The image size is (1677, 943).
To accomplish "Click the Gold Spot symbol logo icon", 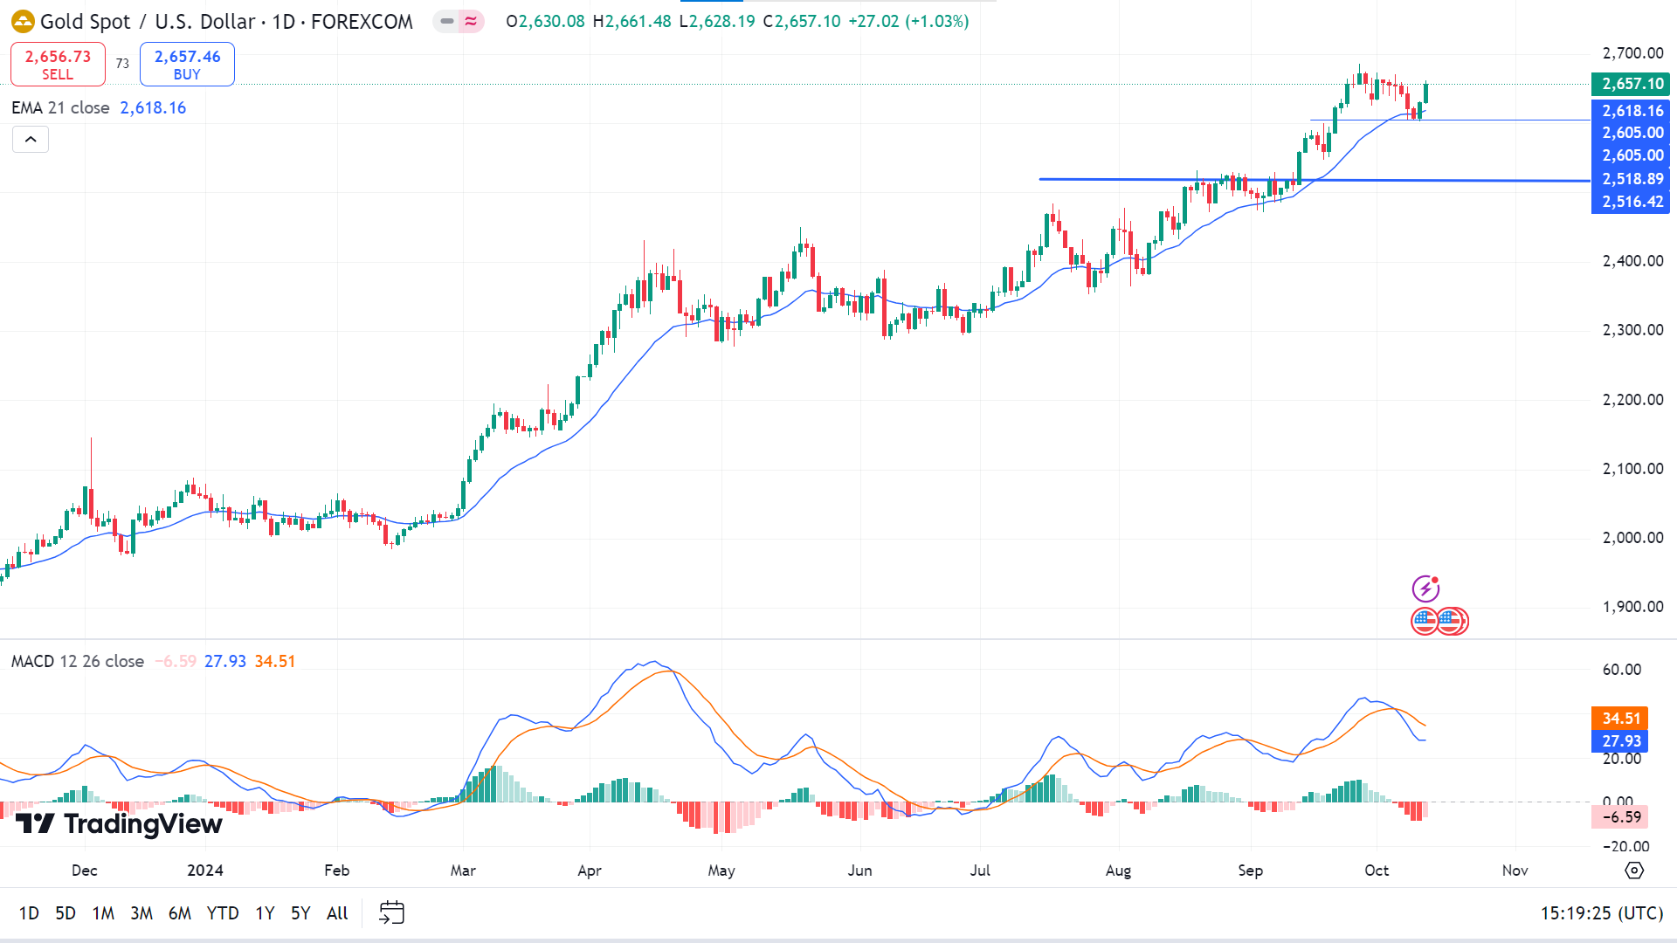I will [23, 21].
